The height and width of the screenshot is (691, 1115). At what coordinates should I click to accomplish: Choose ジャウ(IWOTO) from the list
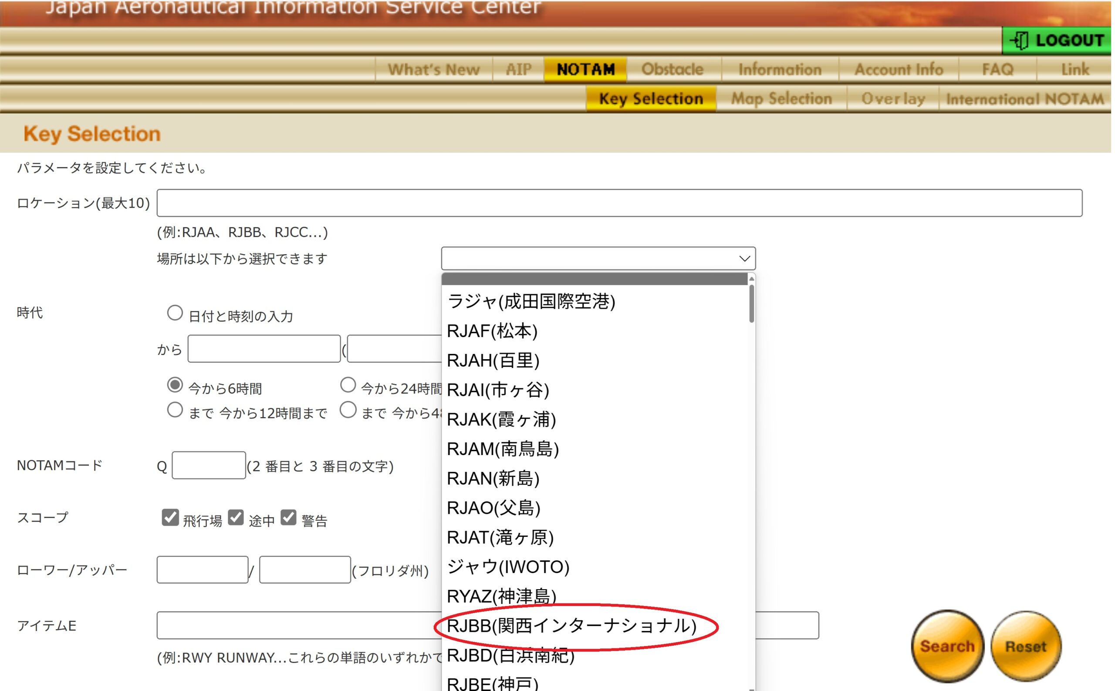click(x=594, y=567)
